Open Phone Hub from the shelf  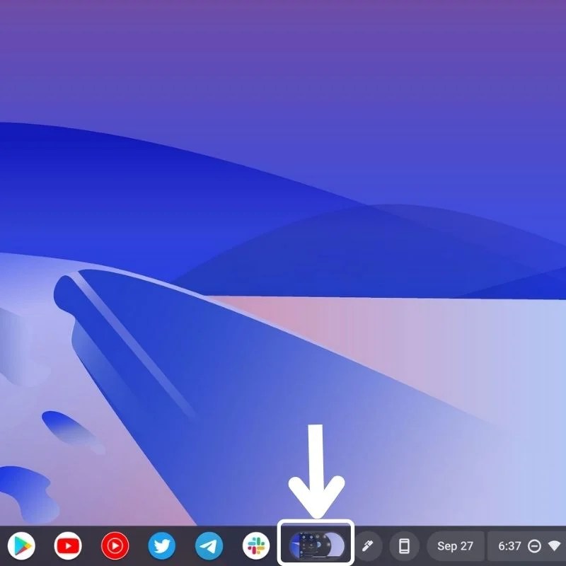click(405, 546)
